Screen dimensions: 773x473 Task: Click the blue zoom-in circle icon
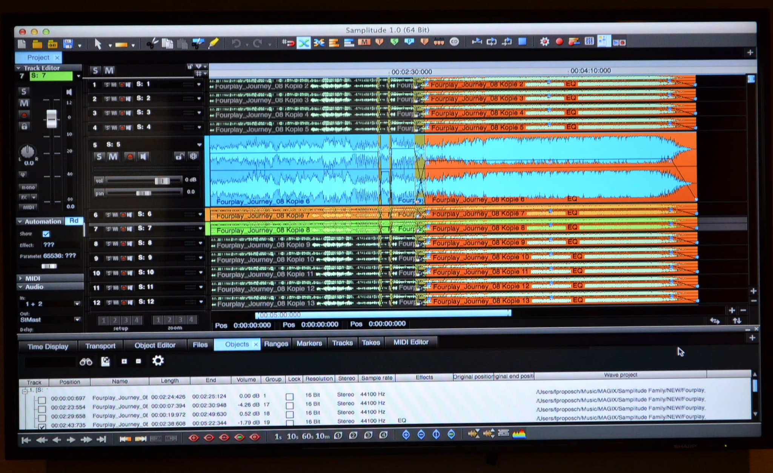pyautogui.click(x=406, y=435)
